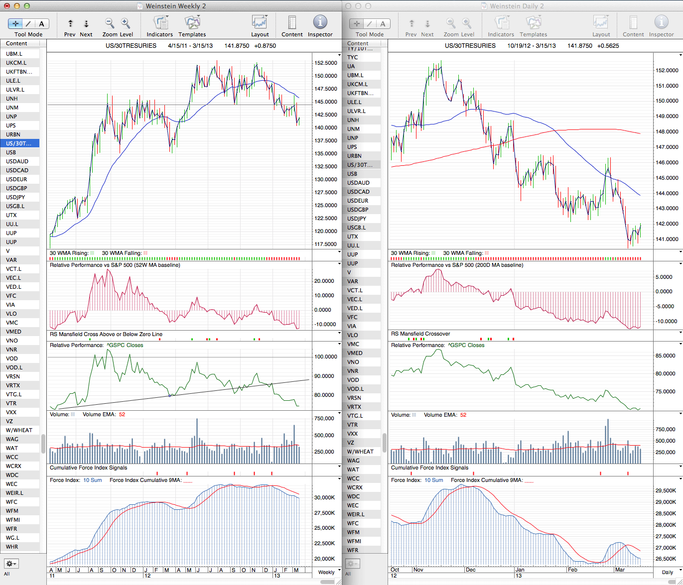Select USDJPY in the weekly symbol list
Image resolution: width=683 pixels, height=585 pixels.
point(15,197)
